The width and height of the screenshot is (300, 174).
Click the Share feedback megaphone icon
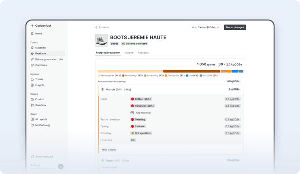[32, 157]
